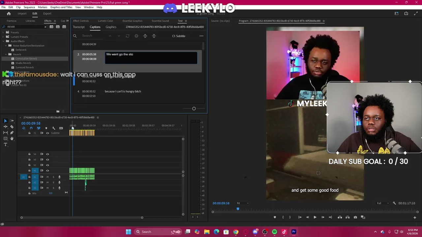Step back one frame
422x237 pixels.
pyautogui.click(x=308, y=217)
